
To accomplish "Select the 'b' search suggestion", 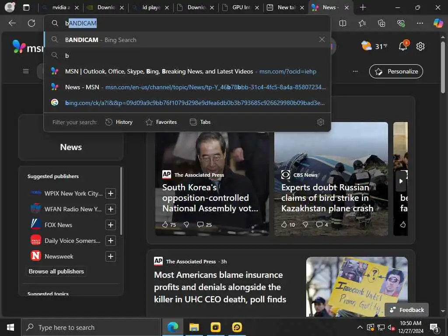I will point(187,56).
